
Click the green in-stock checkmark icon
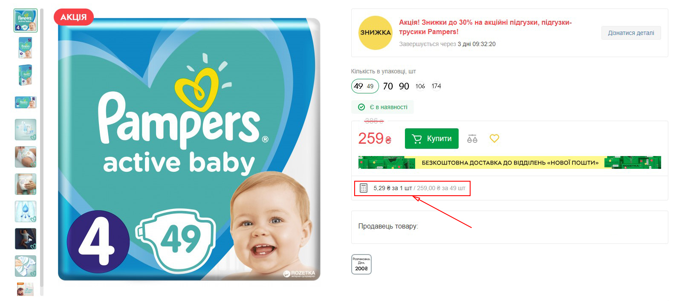pyautogui.click(x=361, y=107)
